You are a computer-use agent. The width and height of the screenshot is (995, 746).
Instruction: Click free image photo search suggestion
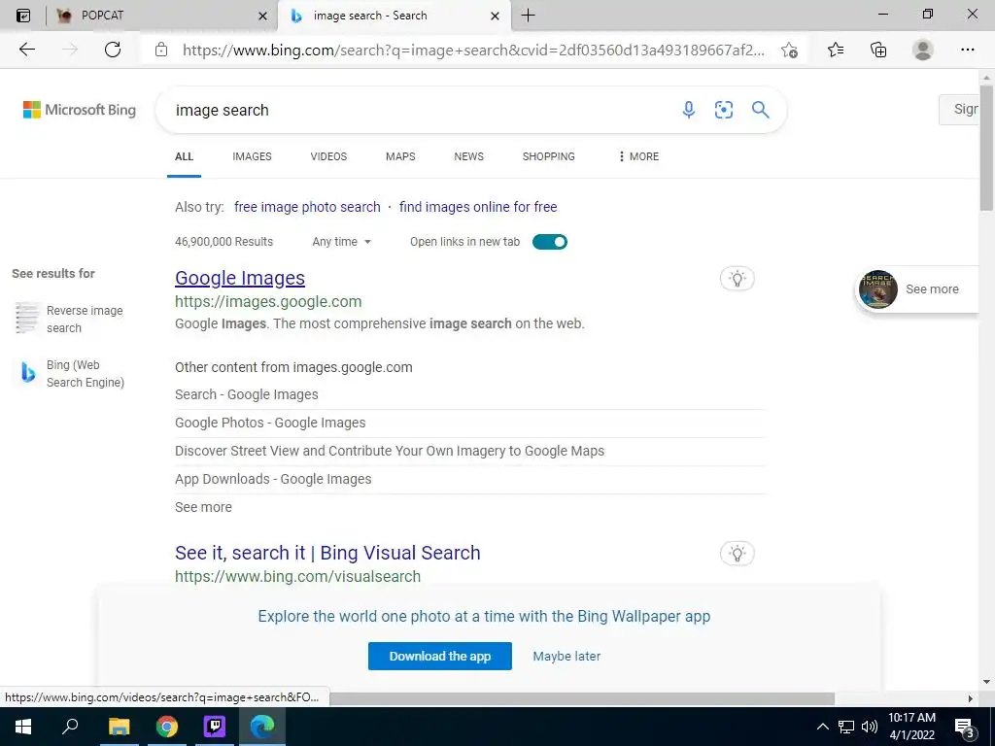click(307, 207)
